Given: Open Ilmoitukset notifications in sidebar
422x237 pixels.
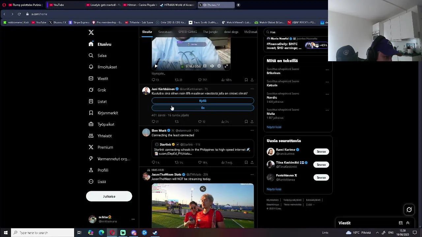Looking at the screenshot, I should click(x=103, y=67).
